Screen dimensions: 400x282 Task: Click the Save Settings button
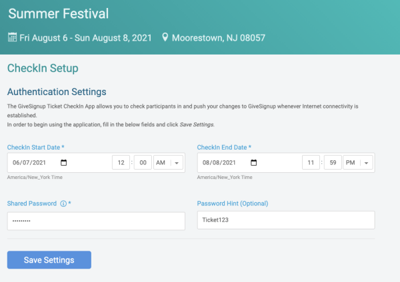pos(49,260)
